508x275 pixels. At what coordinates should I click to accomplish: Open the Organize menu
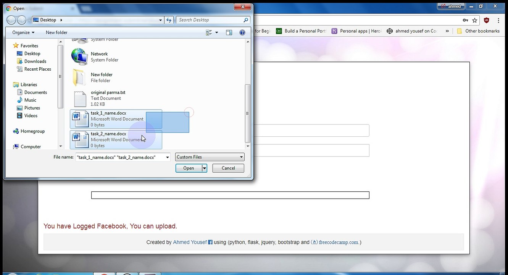click(x=23, y=32)
